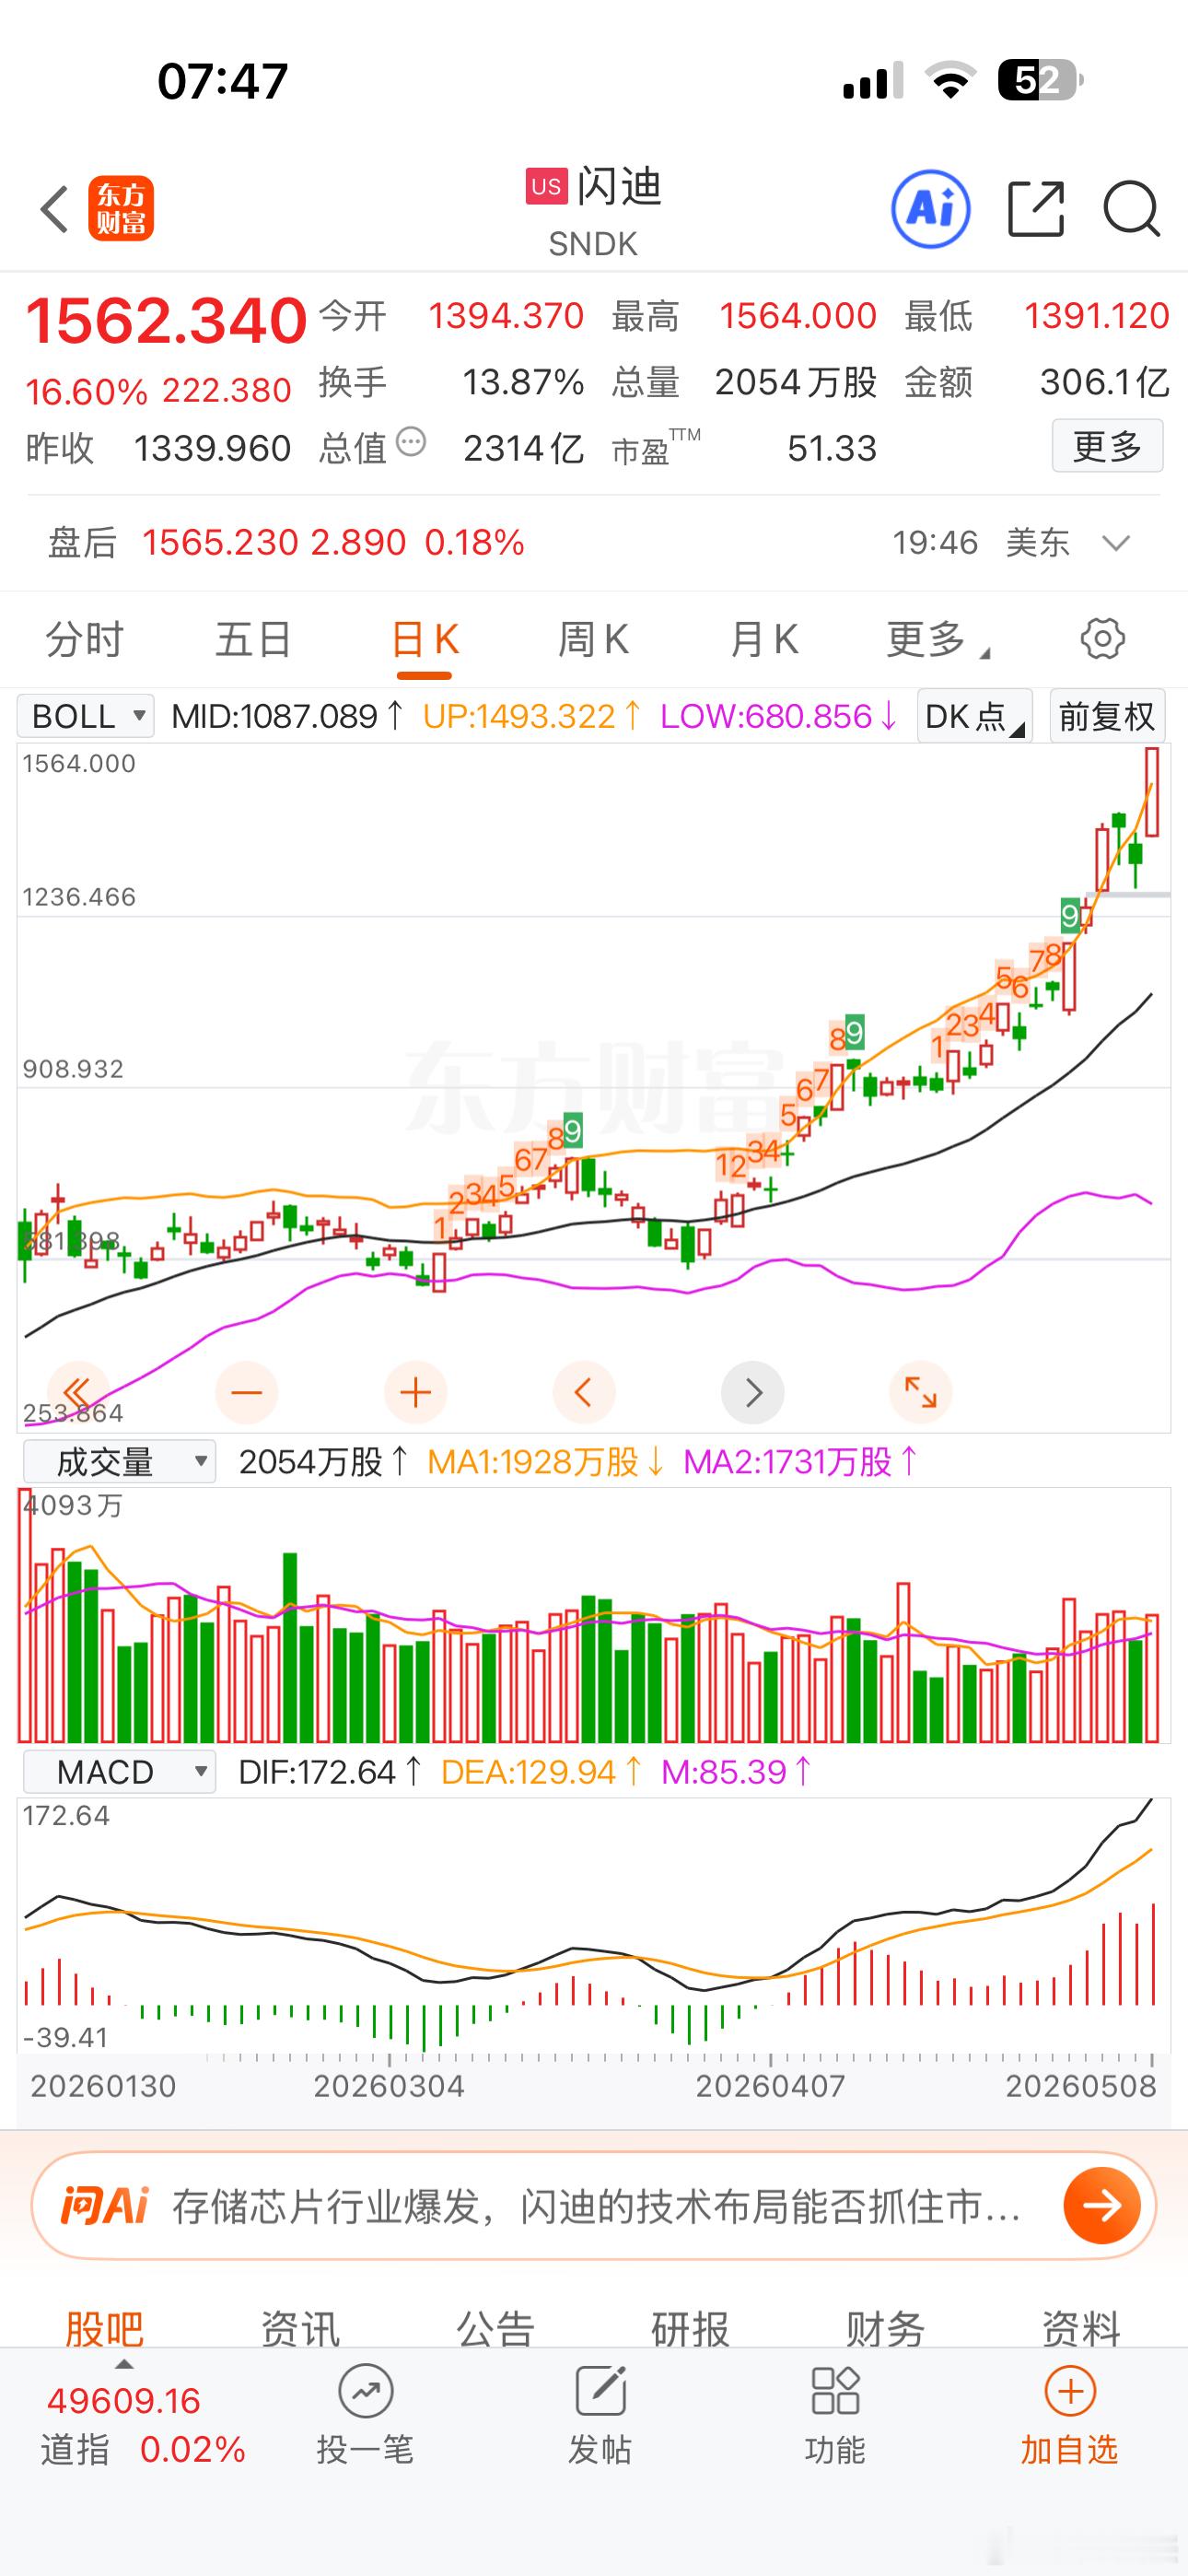The width and height of the screenshot is (1188, 2576).
Task: Tap the 问Ai suggested question field
Action: [x=596, y=2205]
